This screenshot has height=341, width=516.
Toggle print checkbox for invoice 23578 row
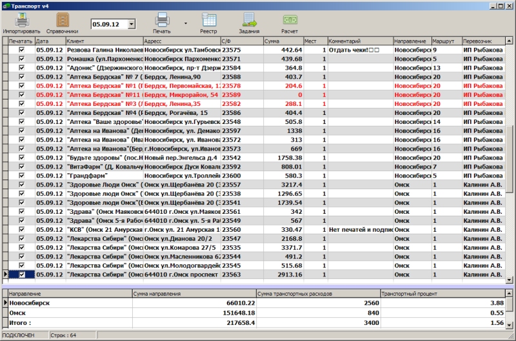point(22,86)
